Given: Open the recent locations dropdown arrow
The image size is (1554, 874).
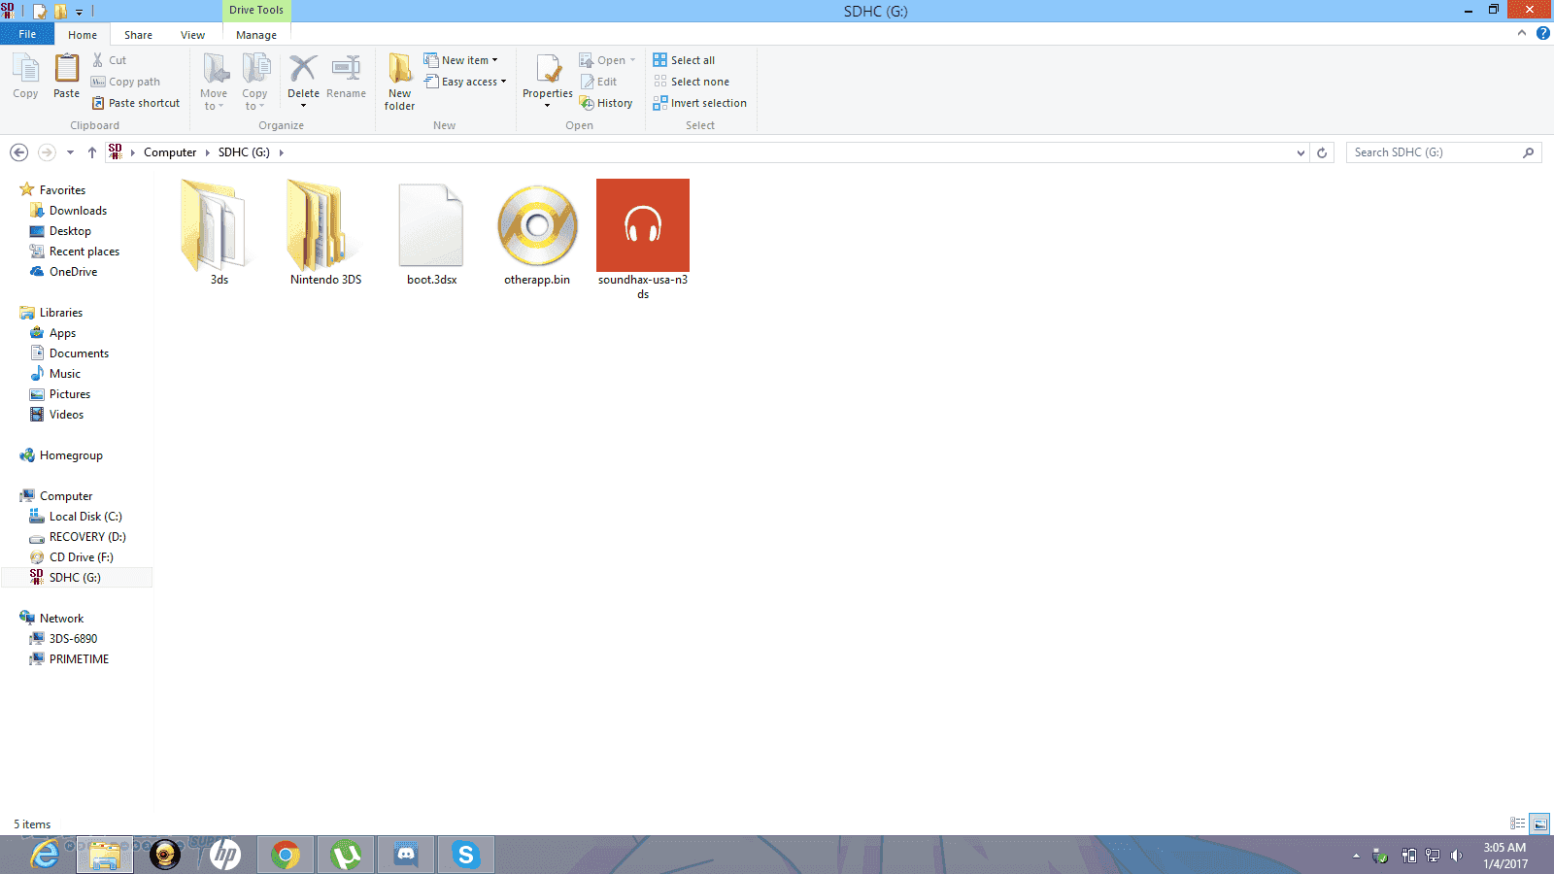Looking at the screenshot, I should 70,152.
